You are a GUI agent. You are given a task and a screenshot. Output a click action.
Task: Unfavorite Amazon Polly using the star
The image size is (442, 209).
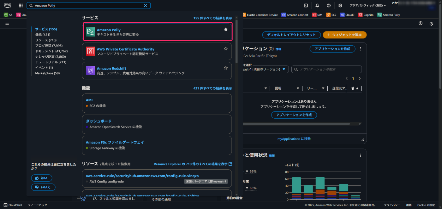click(x=226, y=29)
